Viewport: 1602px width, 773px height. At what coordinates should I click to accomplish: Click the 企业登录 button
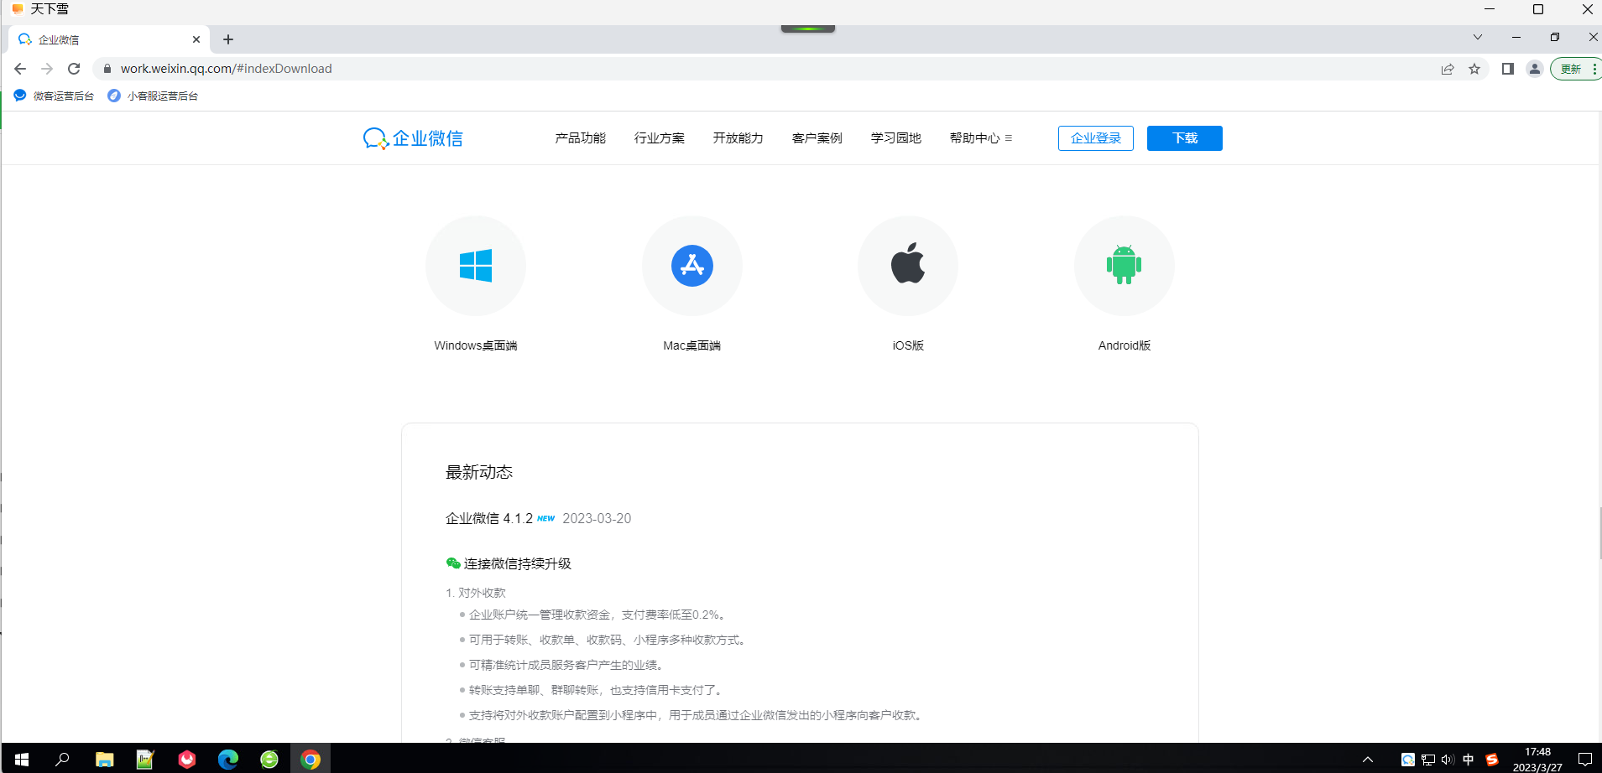tap(1096, 138)
